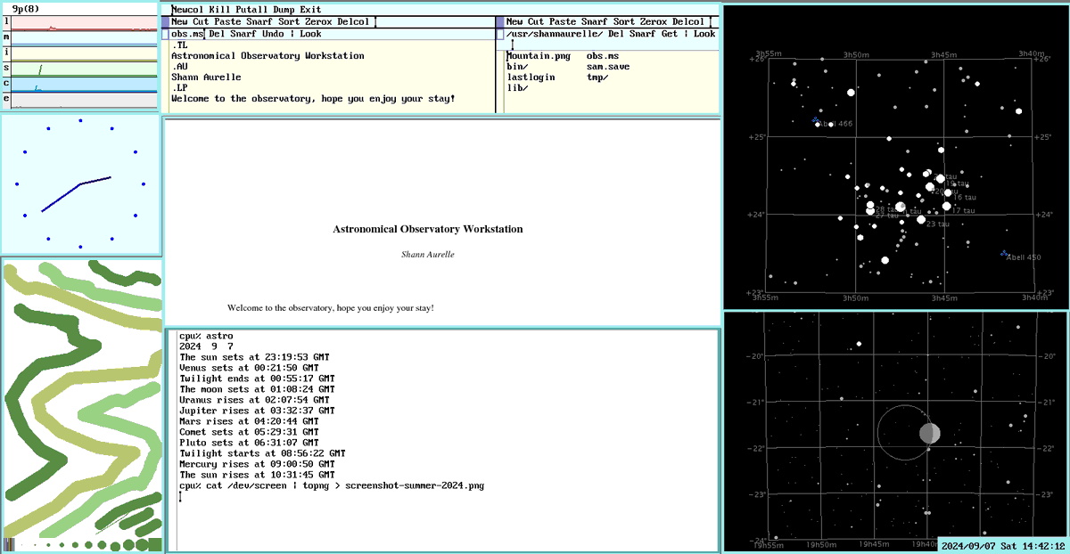Click the left column layout box
Image resolution: width=1070 pixels, height=554 pixels.
pos(165,21)
